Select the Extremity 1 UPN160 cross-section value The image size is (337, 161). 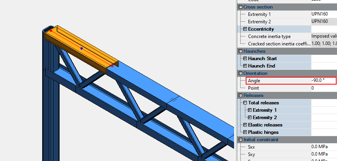323,14
